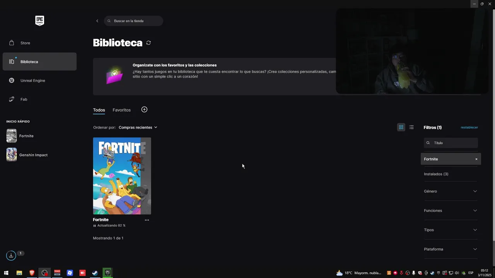This screenshot has width=495, height=278.
Task: Open AnyDesk from taskbar
Action: pyautogui.click(x=82, y=273)
